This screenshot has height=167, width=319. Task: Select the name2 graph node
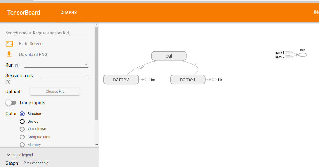coord(121,79)
